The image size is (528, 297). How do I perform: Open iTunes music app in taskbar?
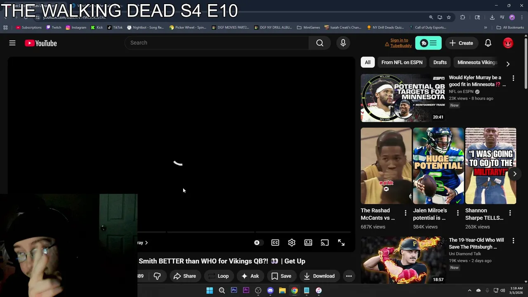pyautogui.click(x=318, y=290)
